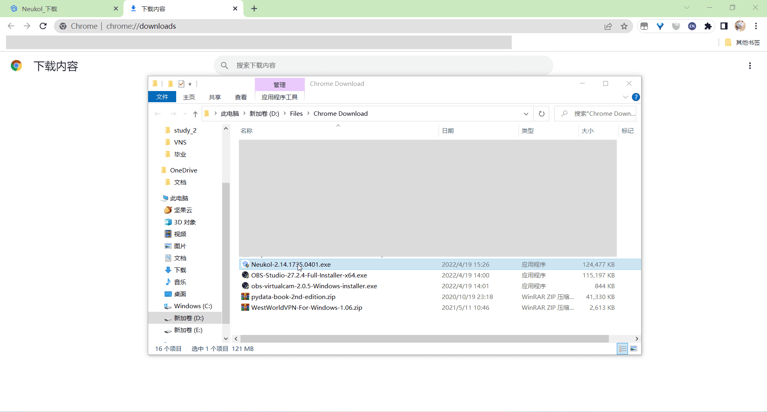The image size is (767, 412).
Task: Select the WestWorldVPN-For-Windows-1.06.zip file name
Action: (307, 307)
